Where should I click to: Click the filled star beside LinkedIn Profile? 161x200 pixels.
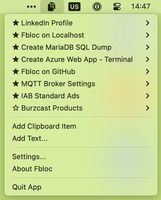click(x=16, y=23)
